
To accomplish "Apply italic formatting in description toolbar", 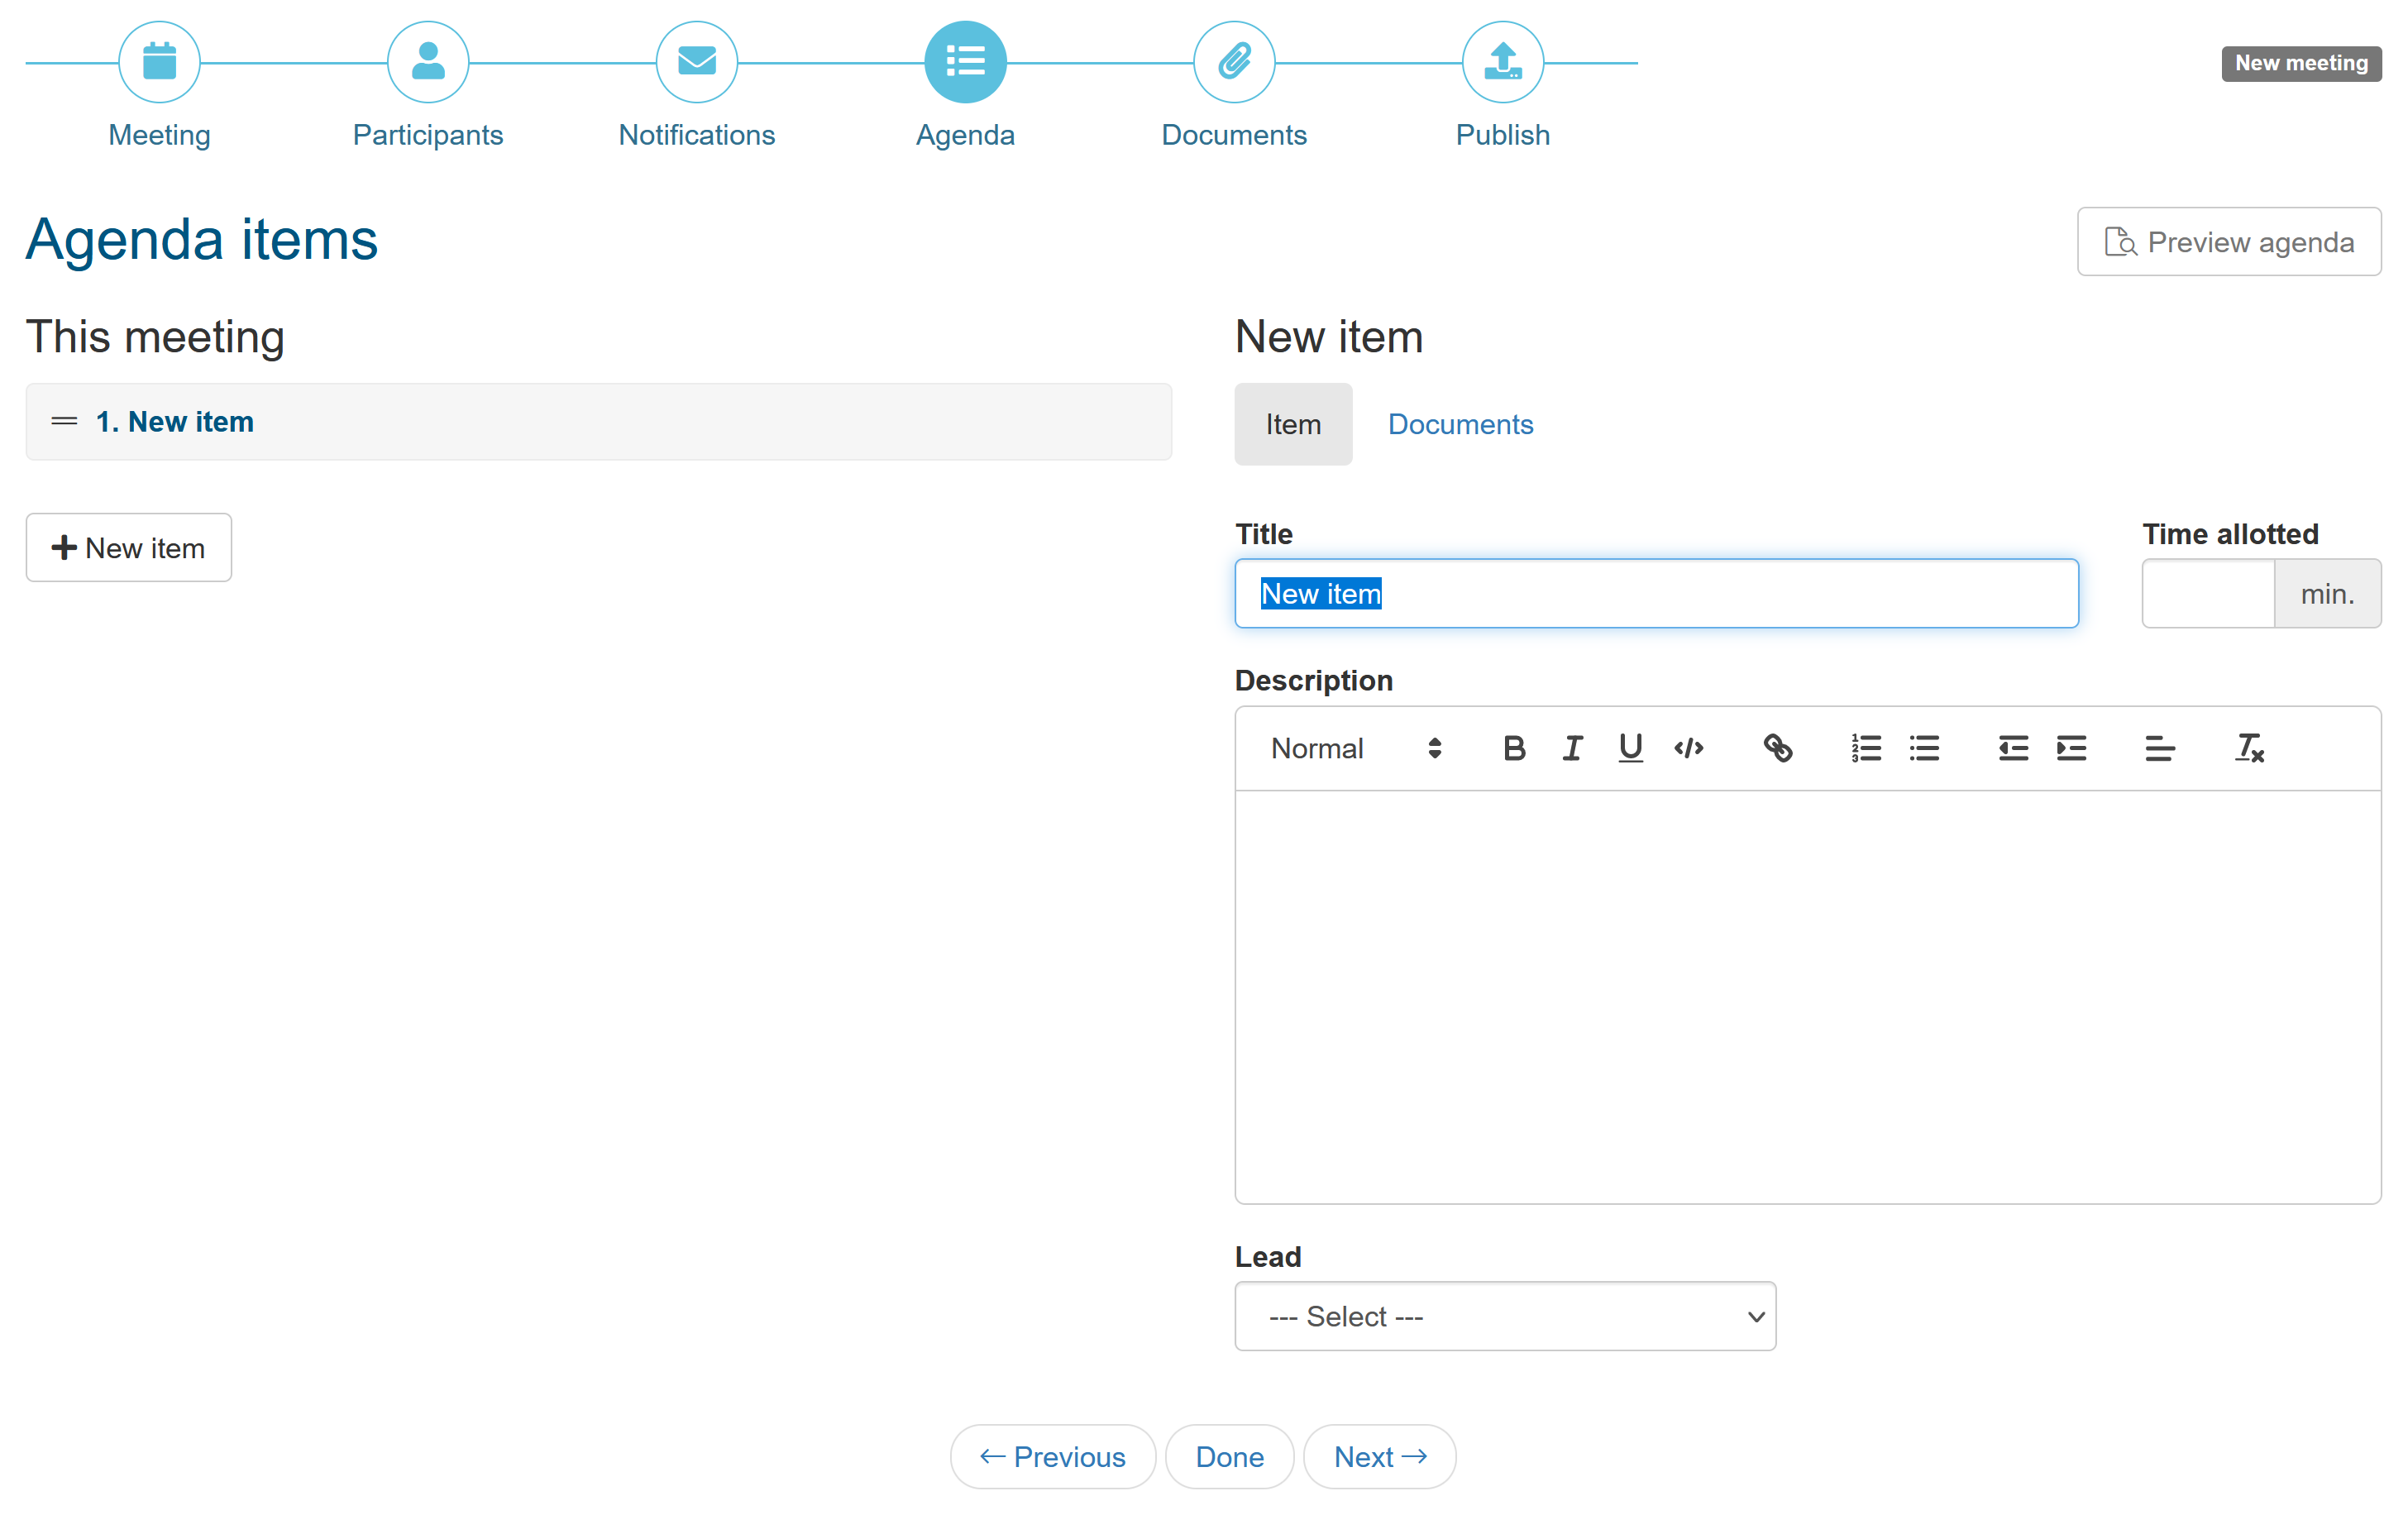I will tap(1572, 748).
